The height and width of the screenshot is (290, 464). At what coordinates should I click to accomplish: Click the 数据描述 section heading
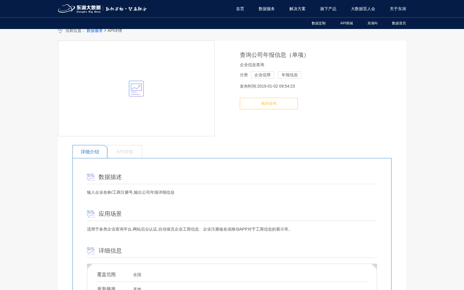click(110, 177)
